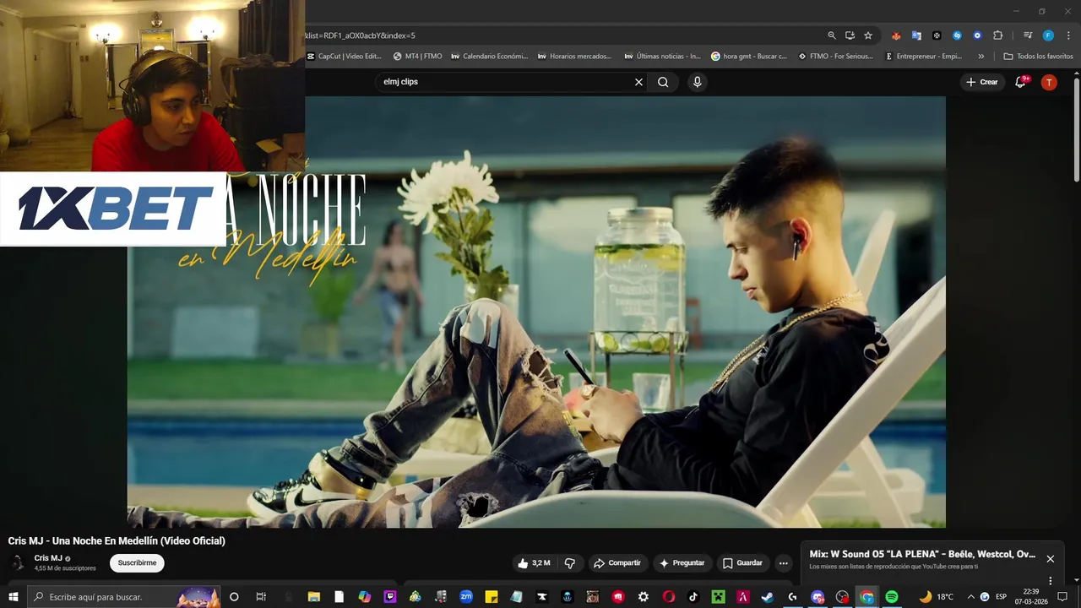1081x608 pixels.
Task: Open Sticky Notes on the taskbar
Action: point(491,597)
